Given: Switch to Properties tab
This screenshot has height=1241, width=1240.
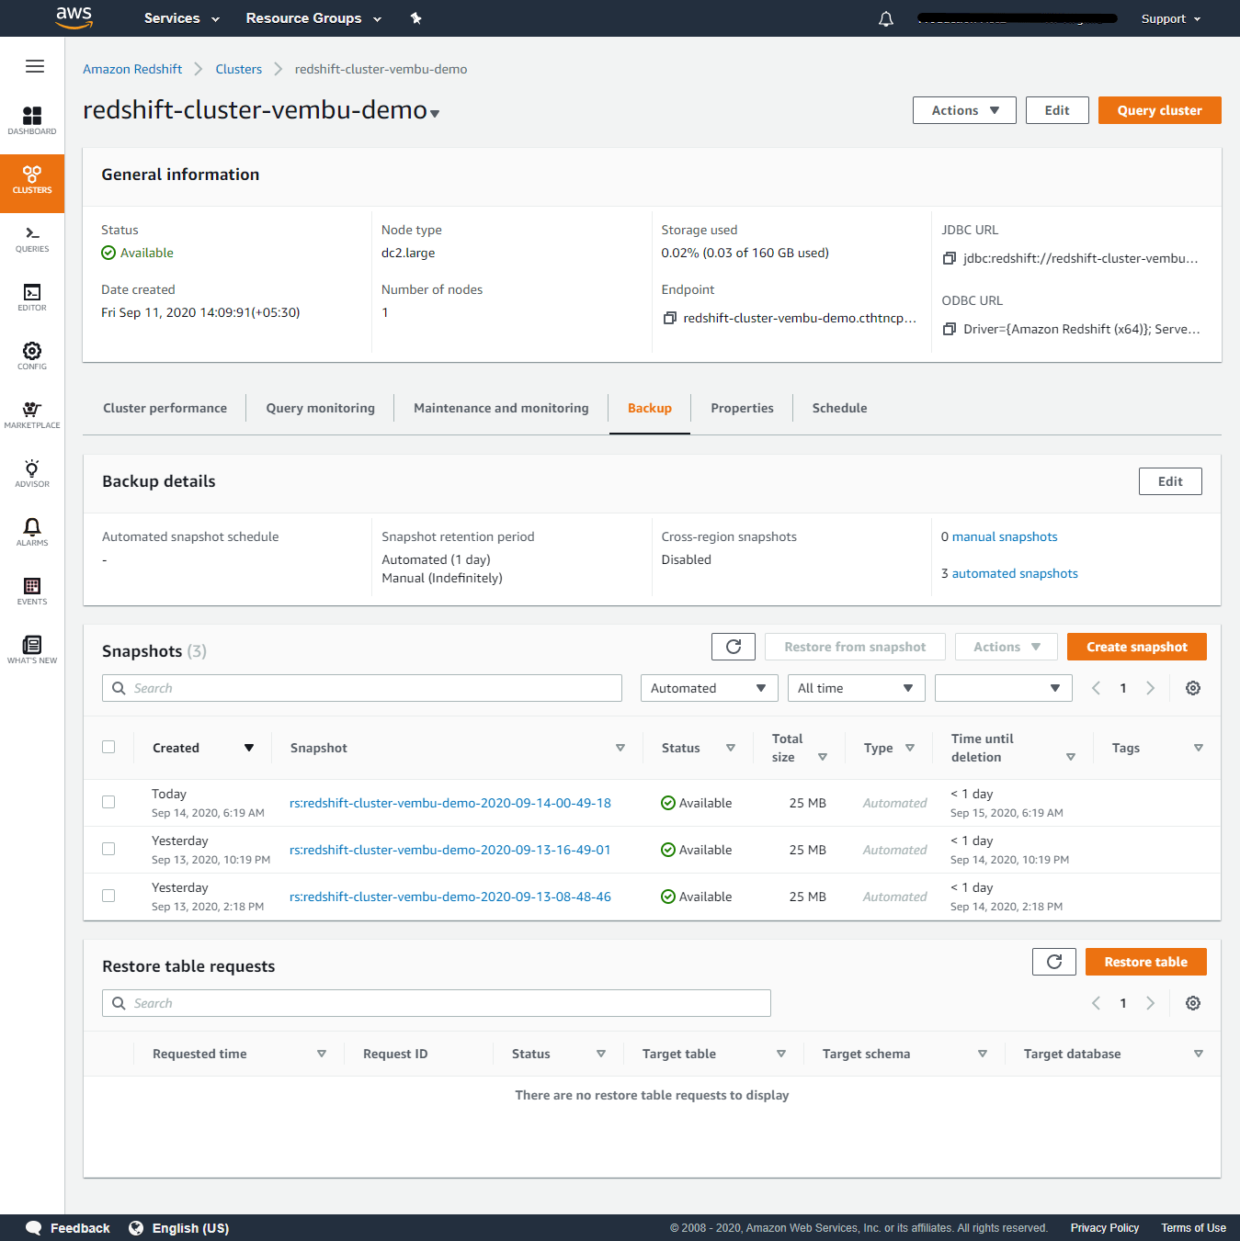Looking at the screenshot, I should [x=742, y=408].
